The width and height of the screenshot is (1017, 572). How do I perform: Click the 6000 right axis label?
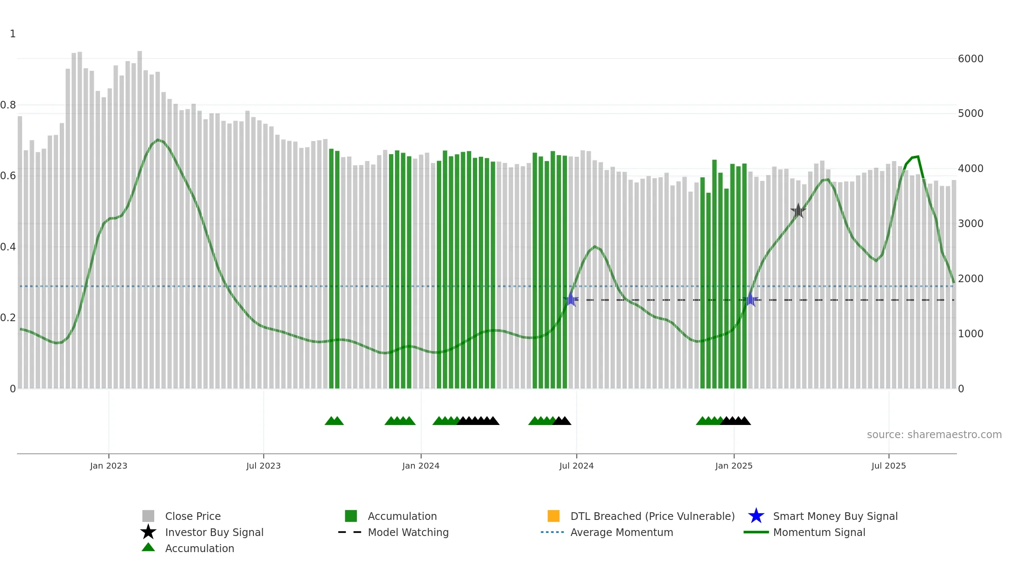coord(971,59)
